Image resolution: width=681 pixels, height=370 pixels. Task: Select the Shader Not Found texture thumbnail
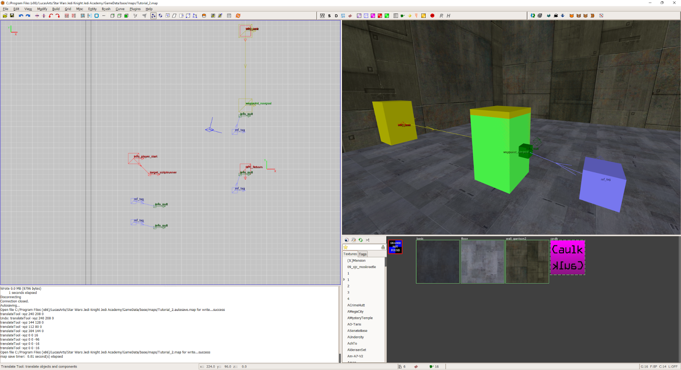point(395,247)
